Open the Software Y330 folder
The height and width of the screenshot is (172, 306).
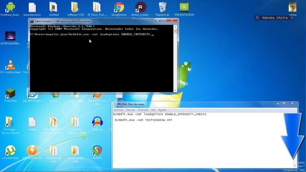click(x=75, y=7)
